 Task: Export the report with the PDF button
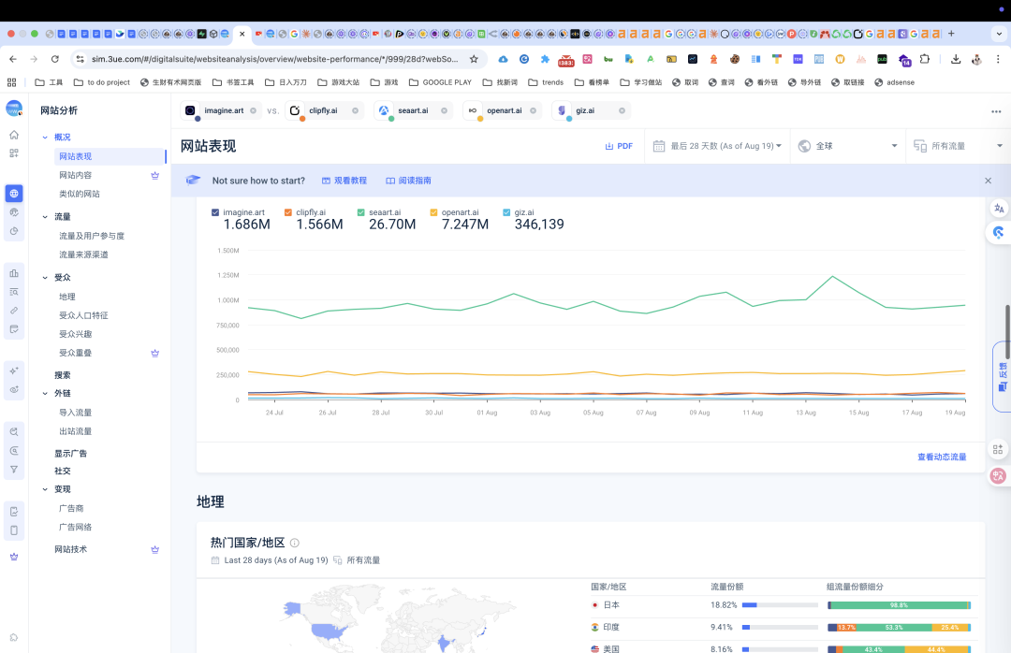point(619,146)
